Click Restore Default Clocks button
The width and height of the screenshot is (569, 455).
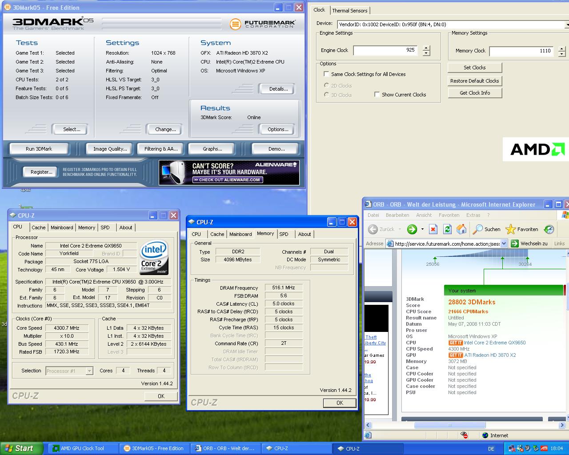(475, 81)
